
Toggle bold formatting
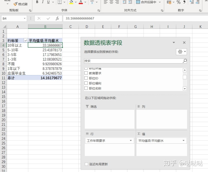(37, 2)
